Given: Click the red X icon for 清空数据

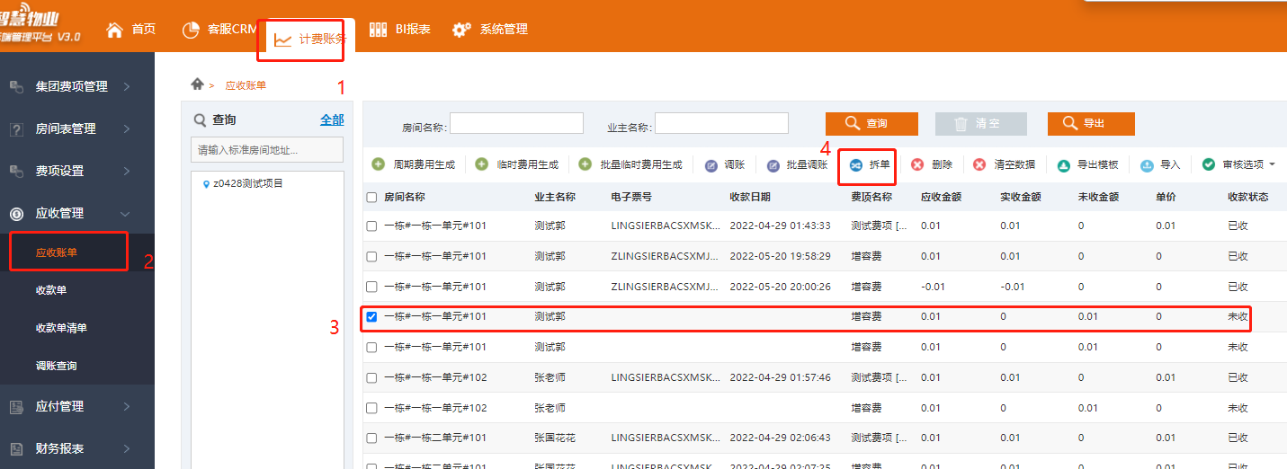Looking at the screenshot, I should click(x=979, y=164).
